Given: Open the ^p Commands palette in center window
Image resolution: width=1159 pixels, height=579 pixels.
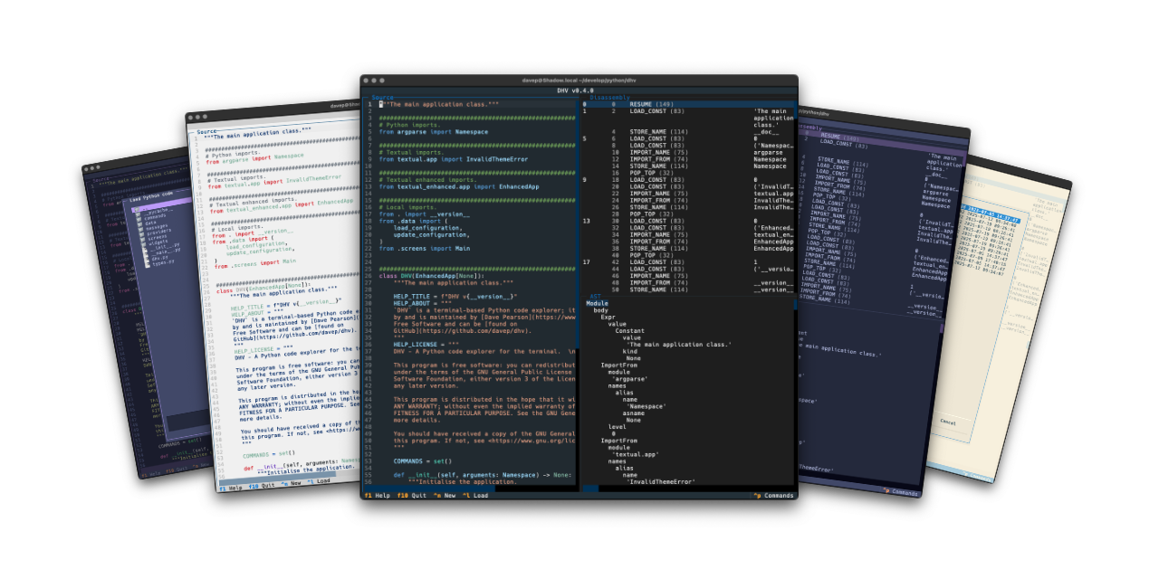Looking at the screenshot, I should tap(772, 495).
